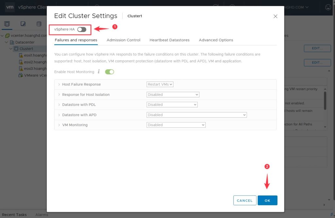
Task: Click the esxi2 host warning icon
Action: click(x=21, y=62)
